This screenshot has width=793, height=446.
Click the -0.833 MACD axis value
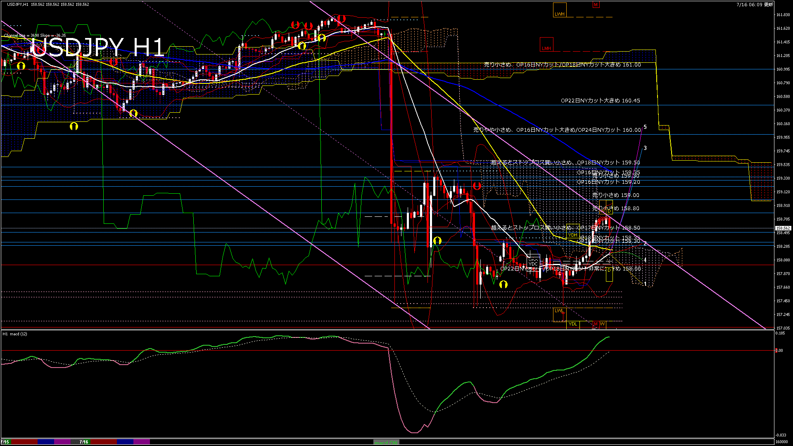[x=781, y=435]
